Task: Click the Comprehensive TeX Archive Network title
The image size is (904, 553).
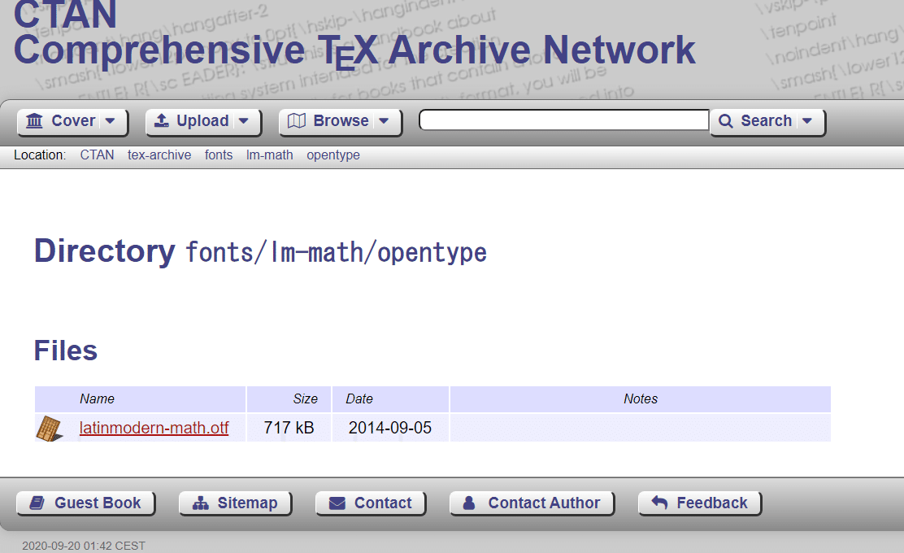Action: click(x=354, y=50)
